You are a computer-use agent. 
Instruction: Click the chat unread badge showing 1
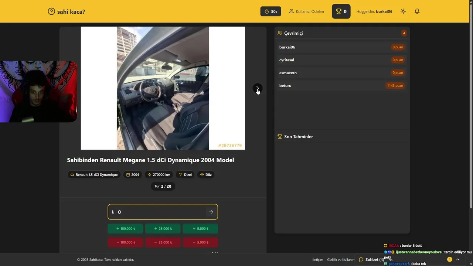(450, 259)
